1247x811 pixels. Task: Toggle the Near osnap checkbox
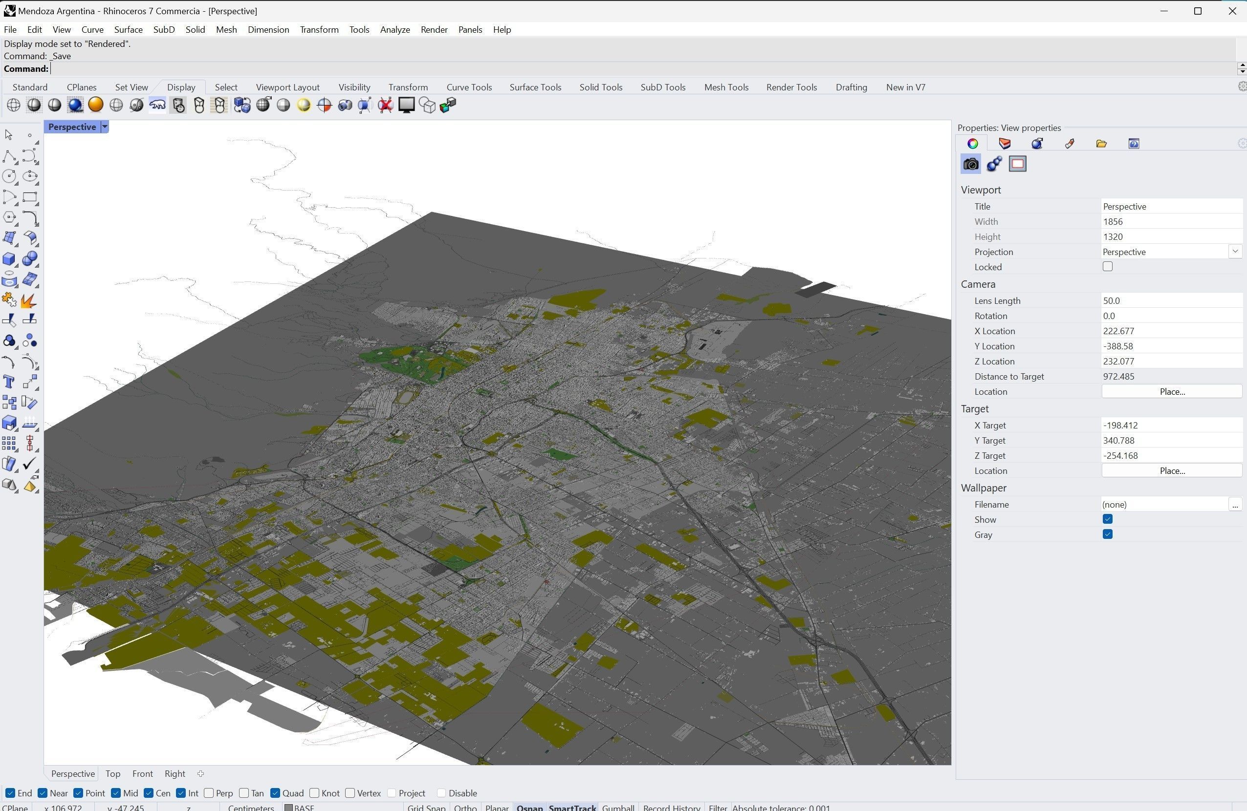tap(43, 793)
